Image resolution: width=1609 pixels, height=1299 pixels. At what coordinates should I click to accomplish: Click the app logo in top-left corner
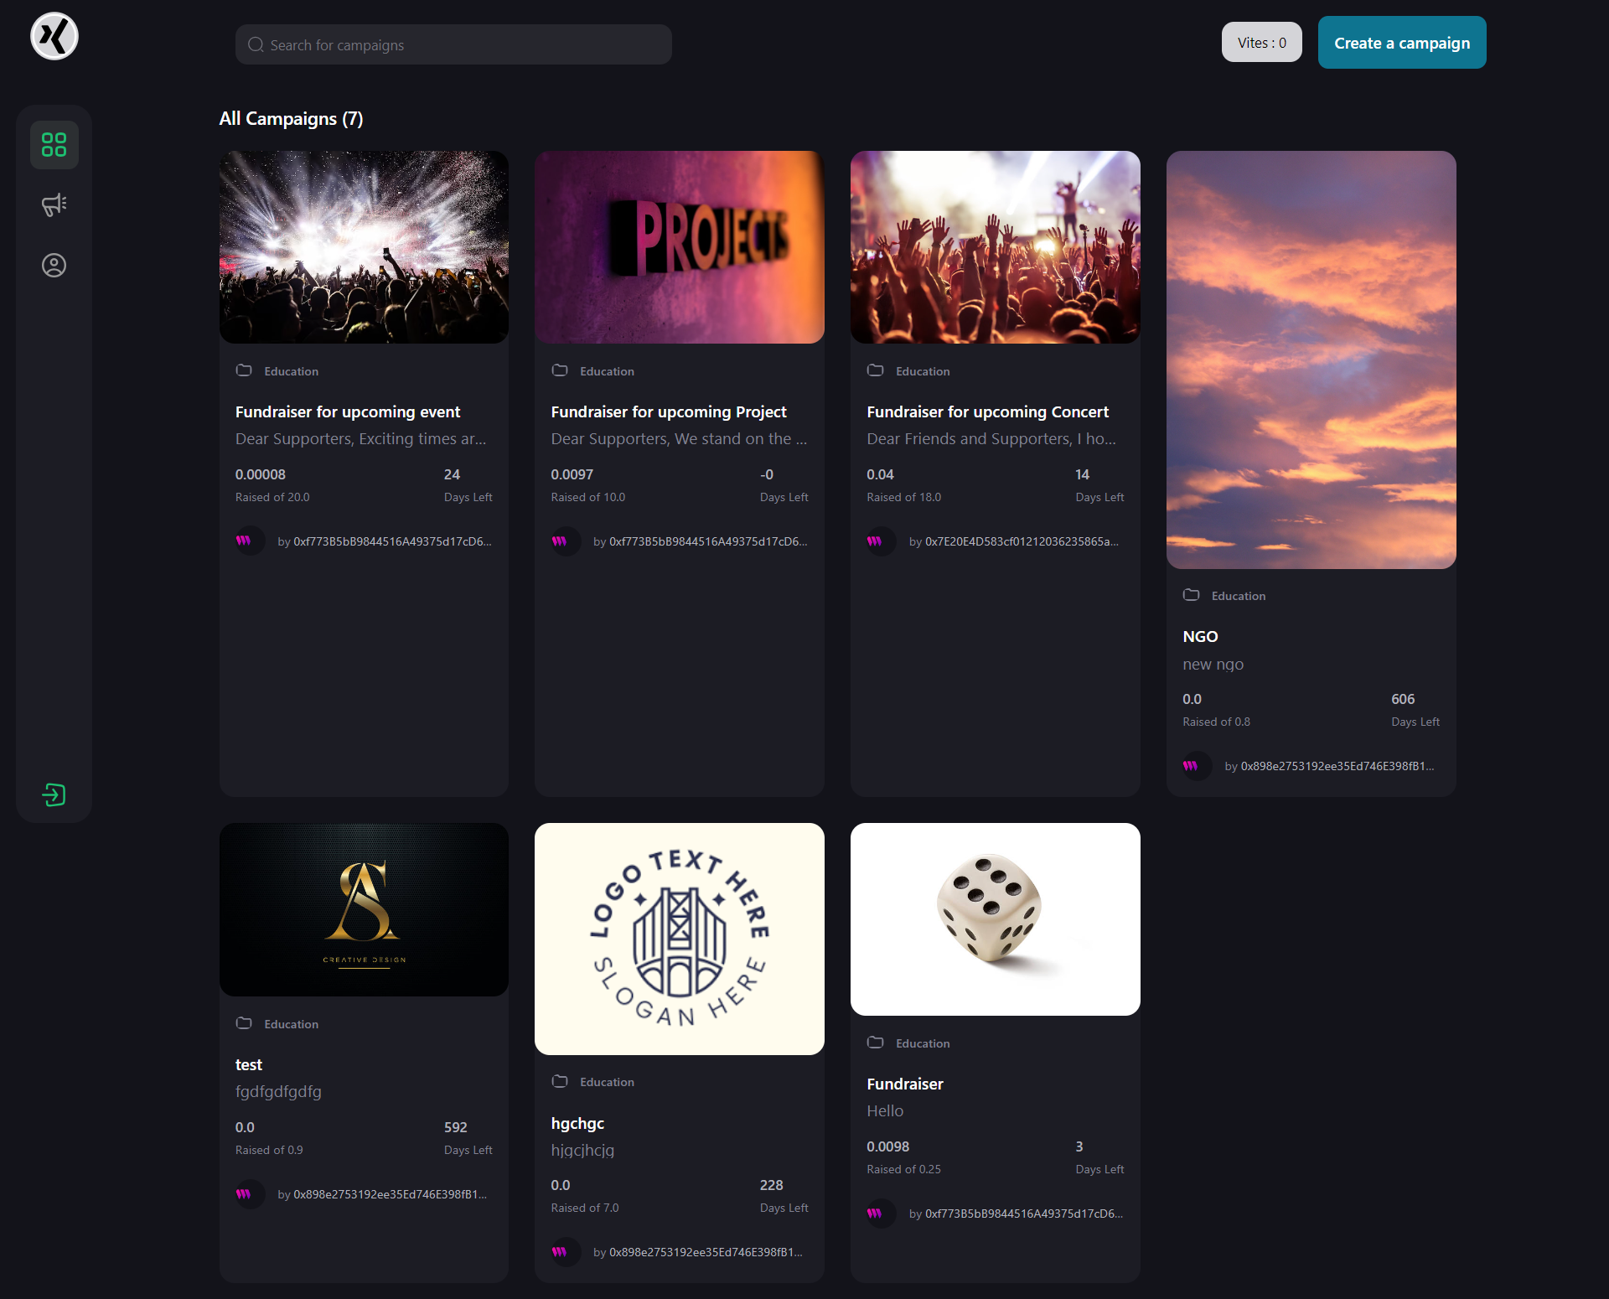tap(54, 36)
